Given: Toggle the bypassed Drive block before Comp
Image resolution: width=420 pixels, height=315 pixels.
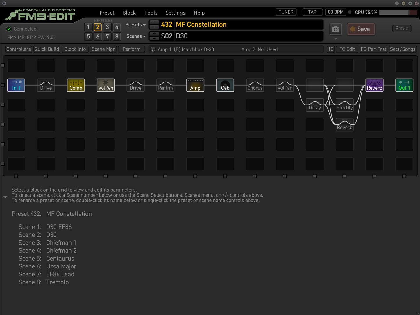Looking at the screenshot, I should coord(46,85).
